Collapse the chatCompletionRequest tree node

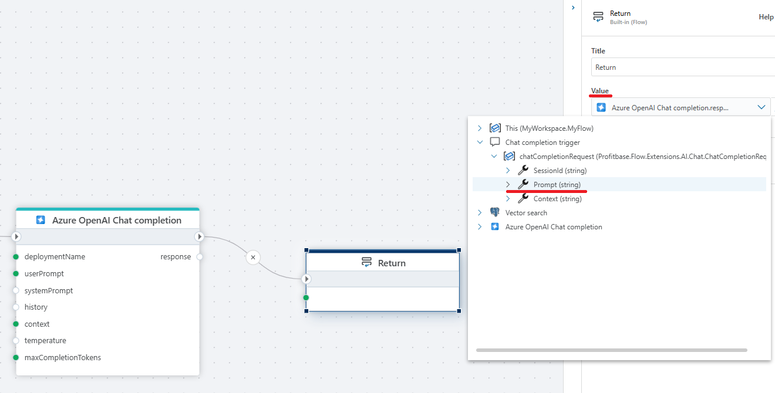click(x=494, y=157)
